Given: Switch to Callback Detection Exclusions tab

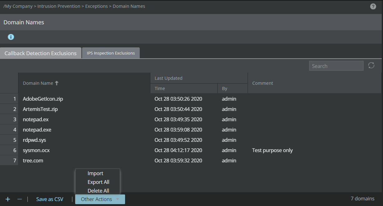Looking at the screenshot, I should pos(41,53).
